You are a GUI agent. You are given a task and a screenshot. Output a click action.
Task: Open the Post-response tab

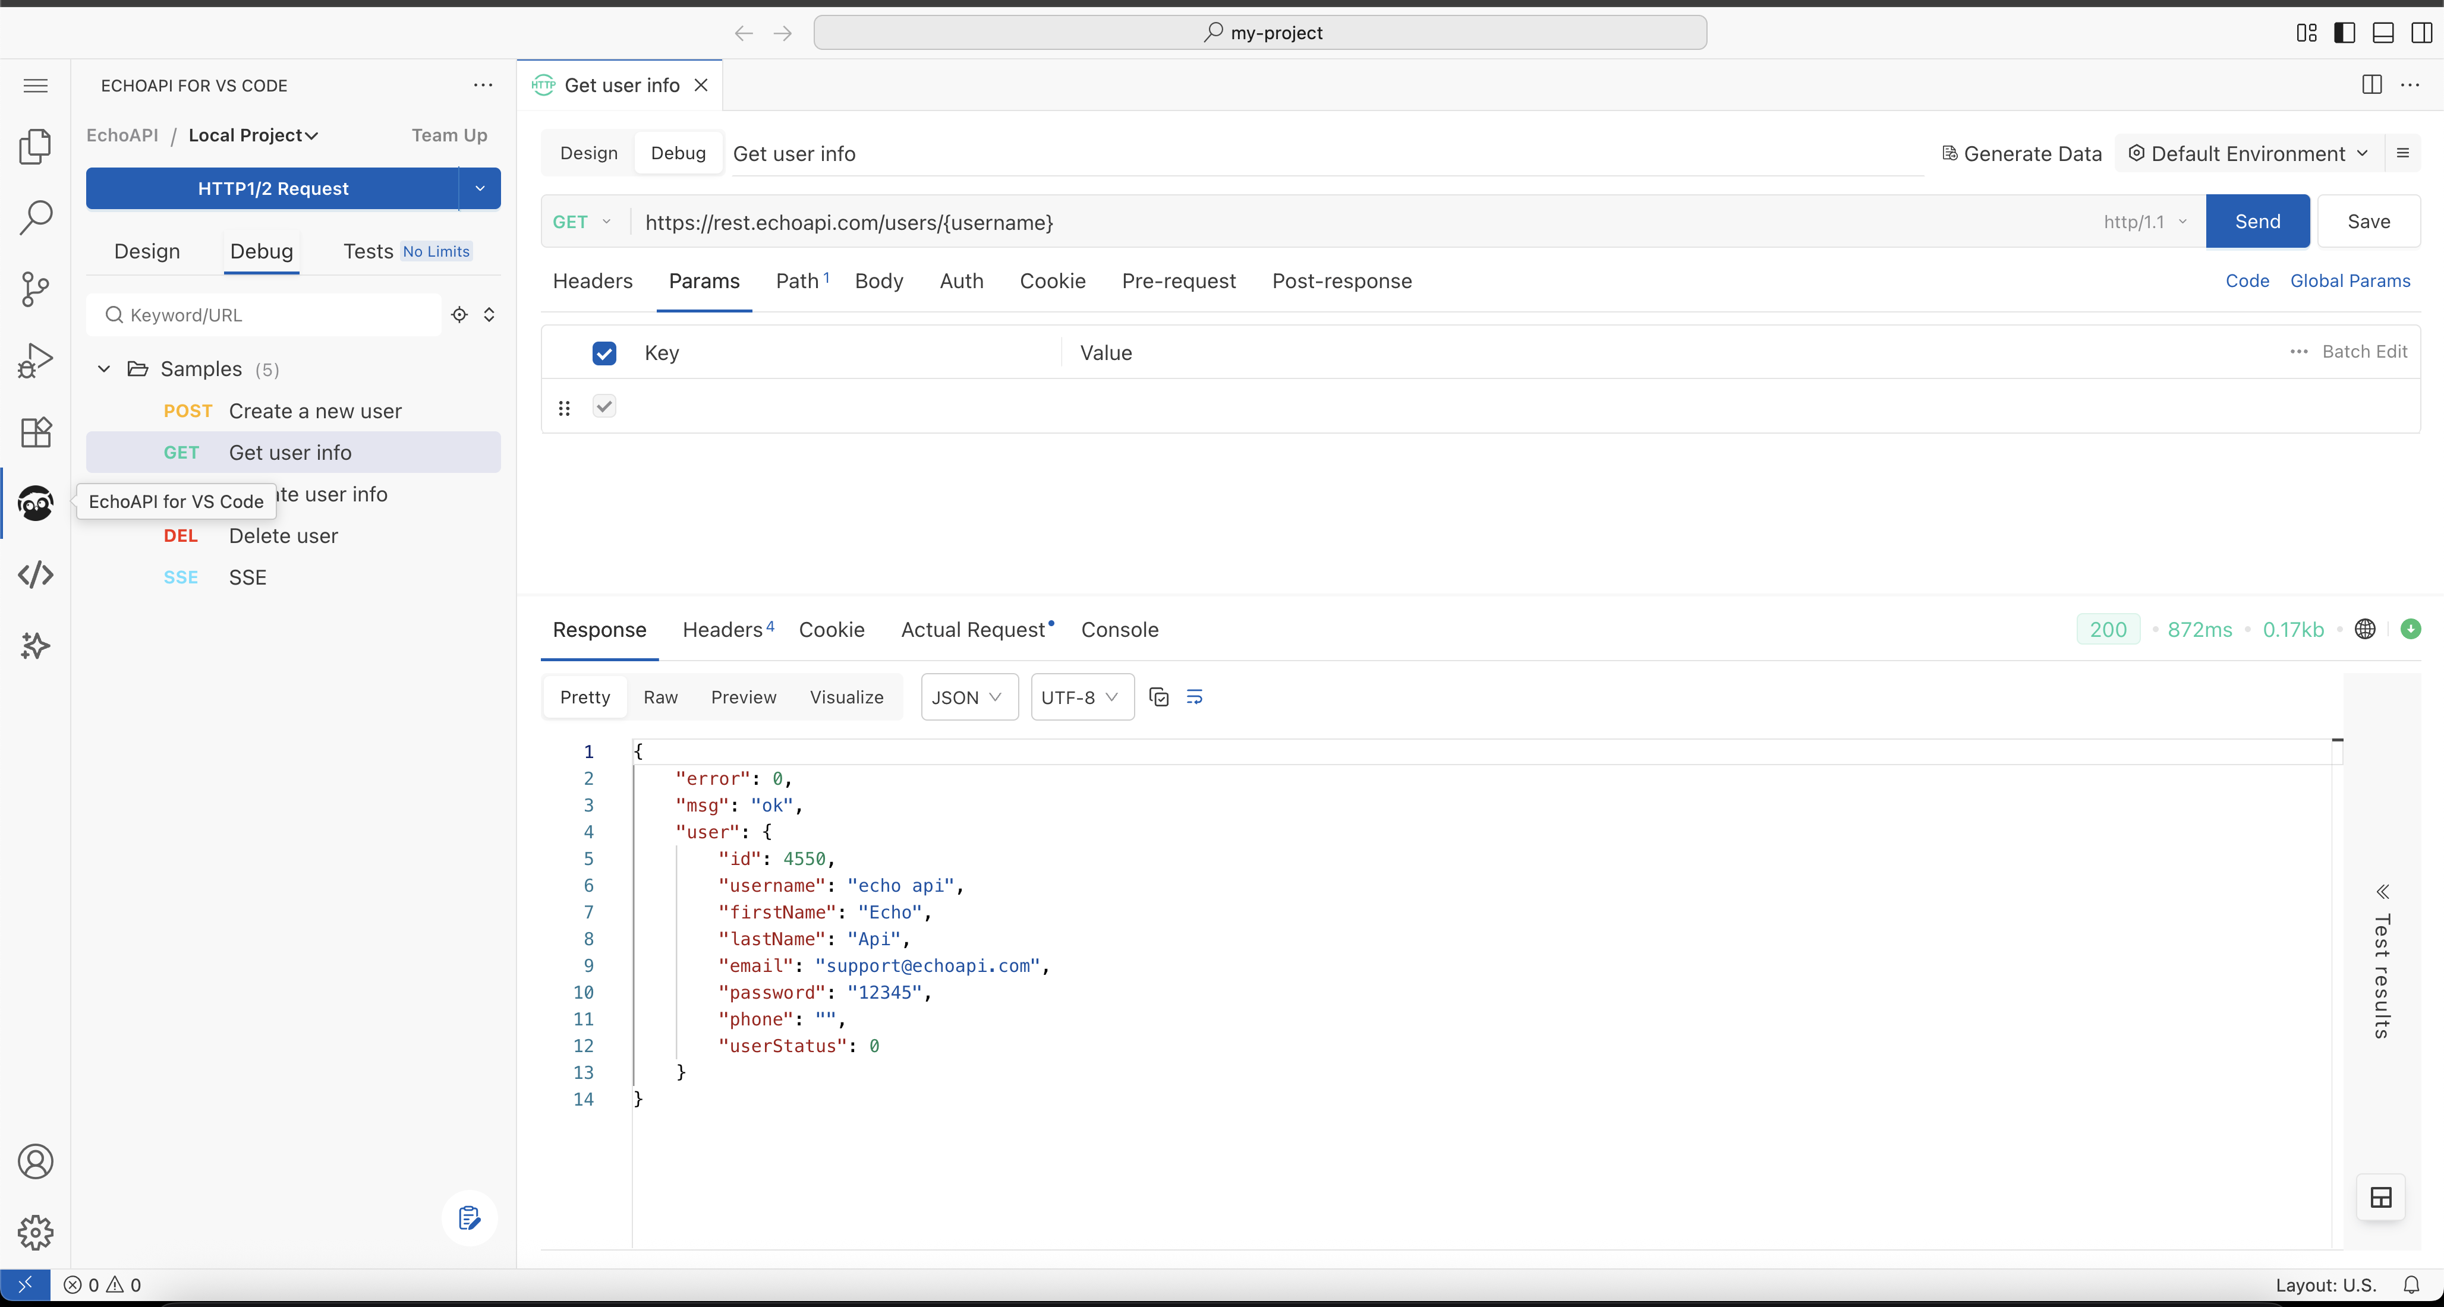coord(1341,282)
